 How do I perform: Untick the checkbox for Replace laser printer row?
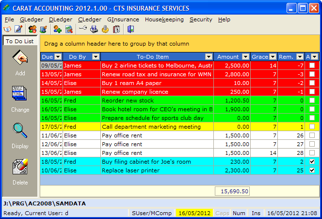(312, 170)
